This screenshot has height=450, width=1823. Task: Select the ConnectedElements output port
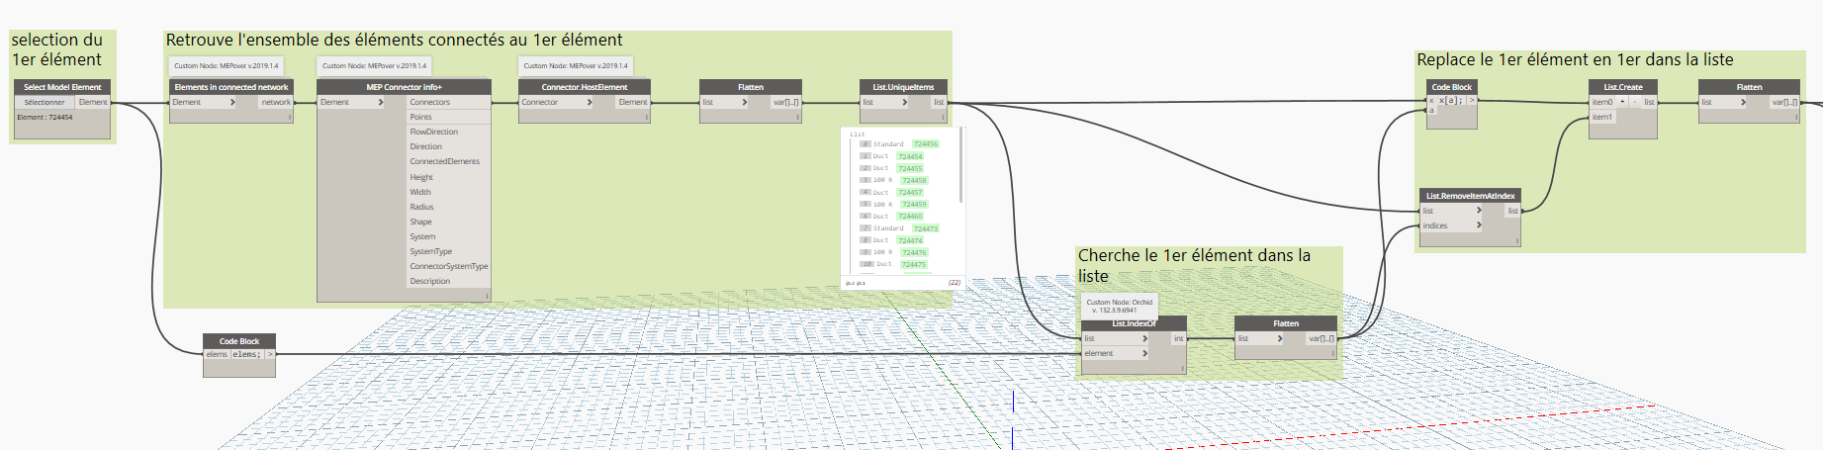click(x=444, y=161)
